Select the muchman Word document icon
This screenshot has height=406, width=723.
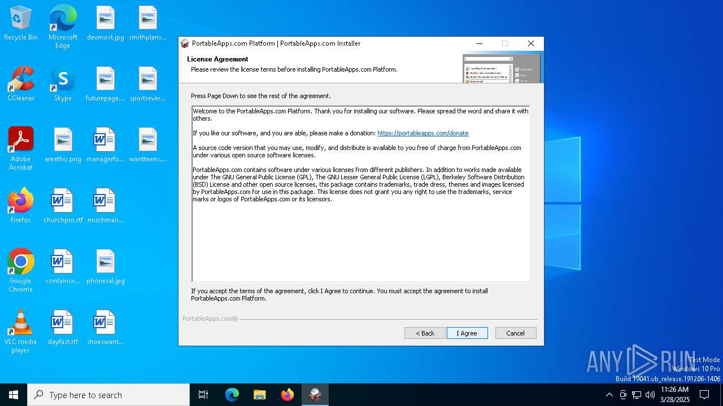click(x=106, y=206)
